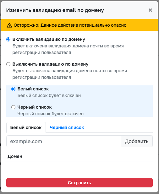Click the 'Включить валидацию по домену' label text
159x194 pixels.
(49, 39)
